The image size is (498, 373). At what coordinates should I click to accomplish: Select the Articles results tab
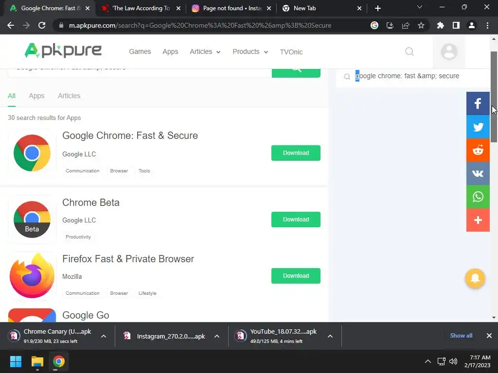tap(69, 96)
